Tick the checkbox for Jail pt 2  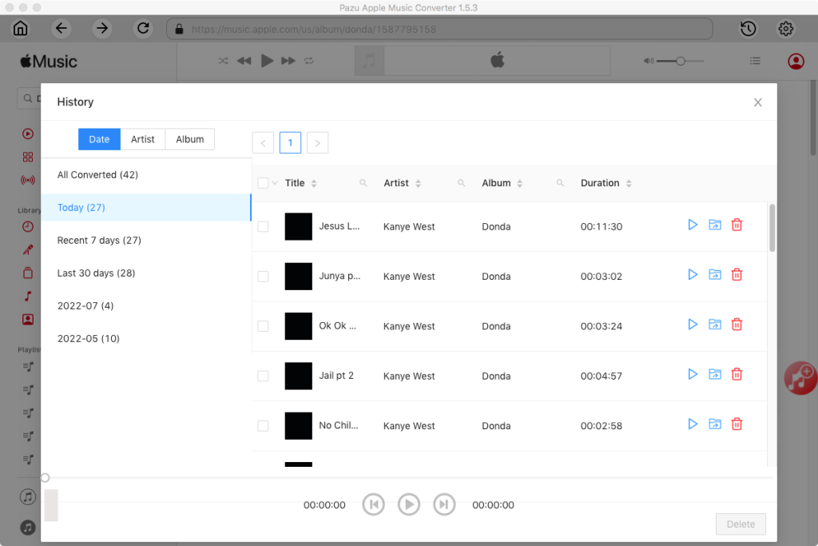click(263, 376)
